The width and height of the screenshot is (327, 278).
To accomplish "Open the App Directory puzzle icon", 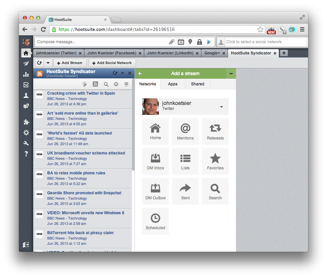I will coord(26,122).
